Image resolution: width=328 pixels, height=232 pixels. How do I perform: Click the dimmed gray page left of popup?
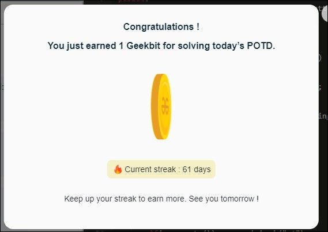(x=2, y=125)
